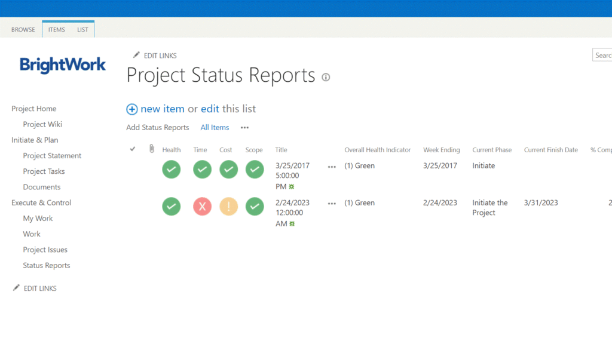Open ellipsis menu for the 3/25/2017 report
The height and width of the screenshot is (344, 612).
click(332, 167)
